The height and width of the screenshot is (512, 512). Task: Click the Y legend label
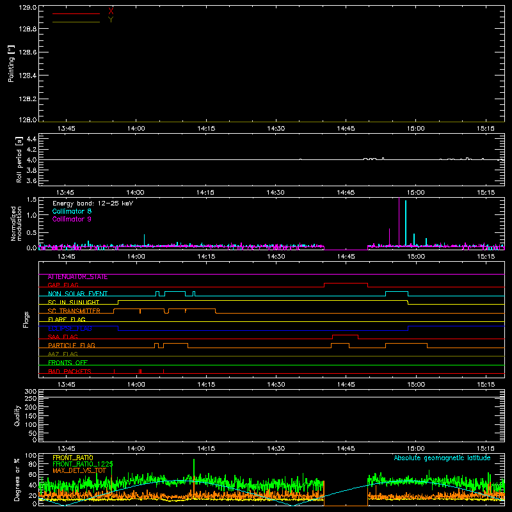111,20
